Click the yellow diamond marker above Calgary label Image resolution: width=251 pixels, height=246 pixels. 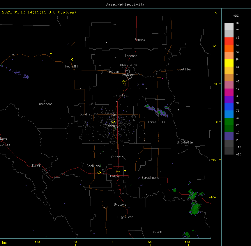coord(118,172)
